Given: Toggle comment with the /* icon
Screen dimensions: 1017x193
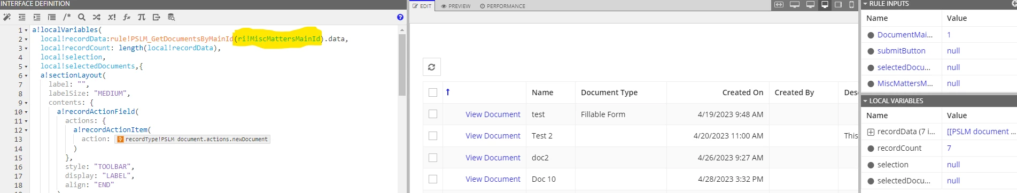Looking at the screenshot, I should 67,17.
